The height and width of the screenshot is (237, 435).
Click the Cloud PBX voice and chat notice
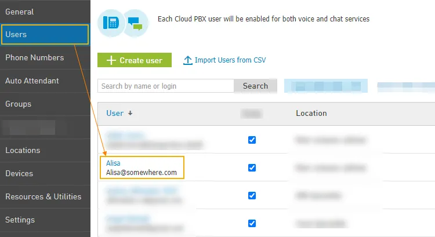263,19
